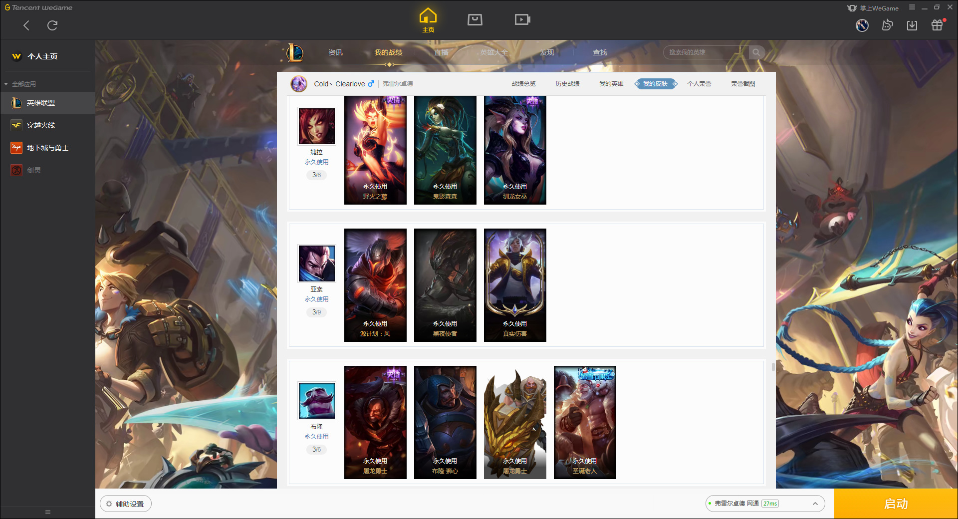Expand the 弗雷尔卓德 网通 server dropdown

(765, 504)
